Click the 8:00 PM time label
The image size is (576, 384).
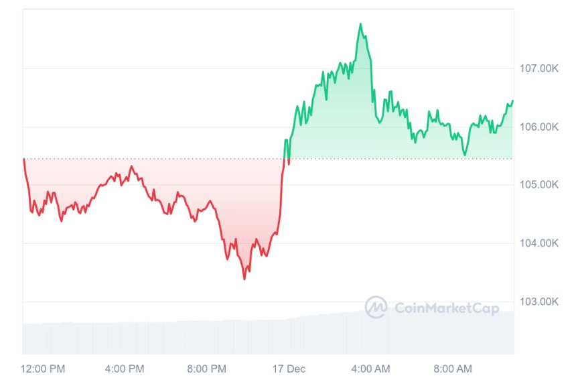pyautogui.click(x=206, y=369)
